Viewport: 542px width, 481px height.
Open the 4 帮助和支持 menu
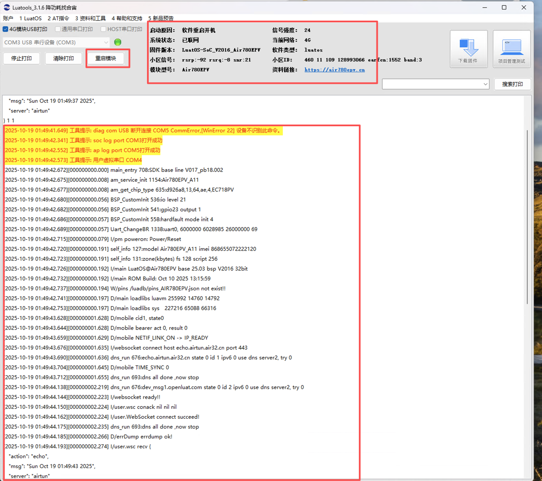127,18
